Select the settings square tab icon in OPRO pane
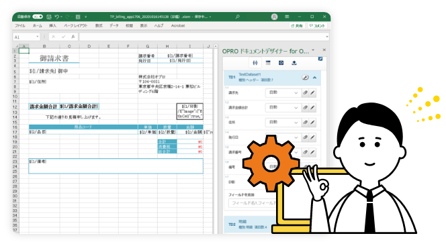Viewport: 446px width, 246px height. (281, 63)
